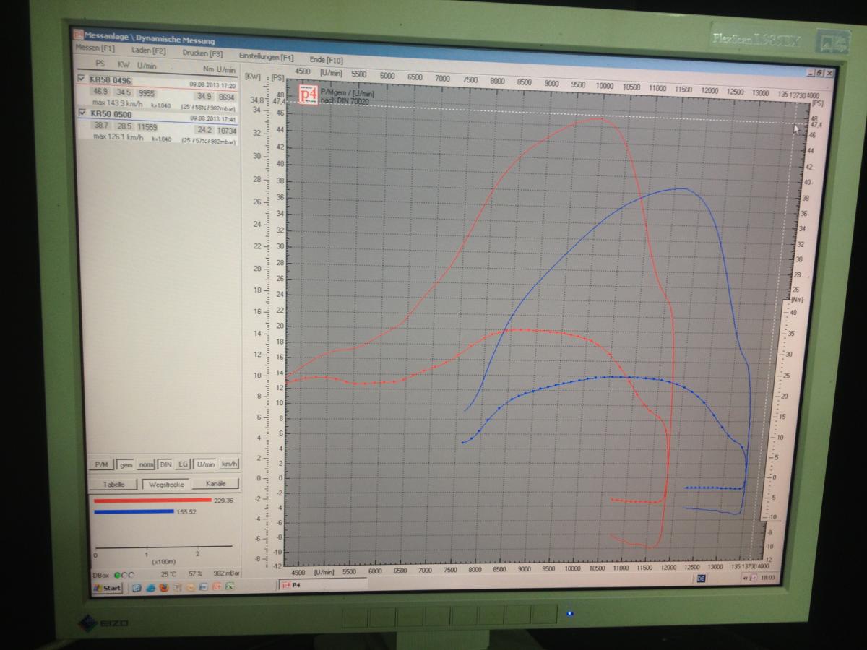
Task: Switch the x-axis to km/h
Action: tap(230, 464)
